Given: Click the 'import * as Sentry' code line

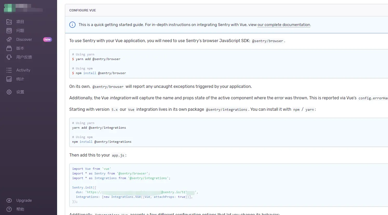Looking at the screenshot, I should click(x=111, y=173).
